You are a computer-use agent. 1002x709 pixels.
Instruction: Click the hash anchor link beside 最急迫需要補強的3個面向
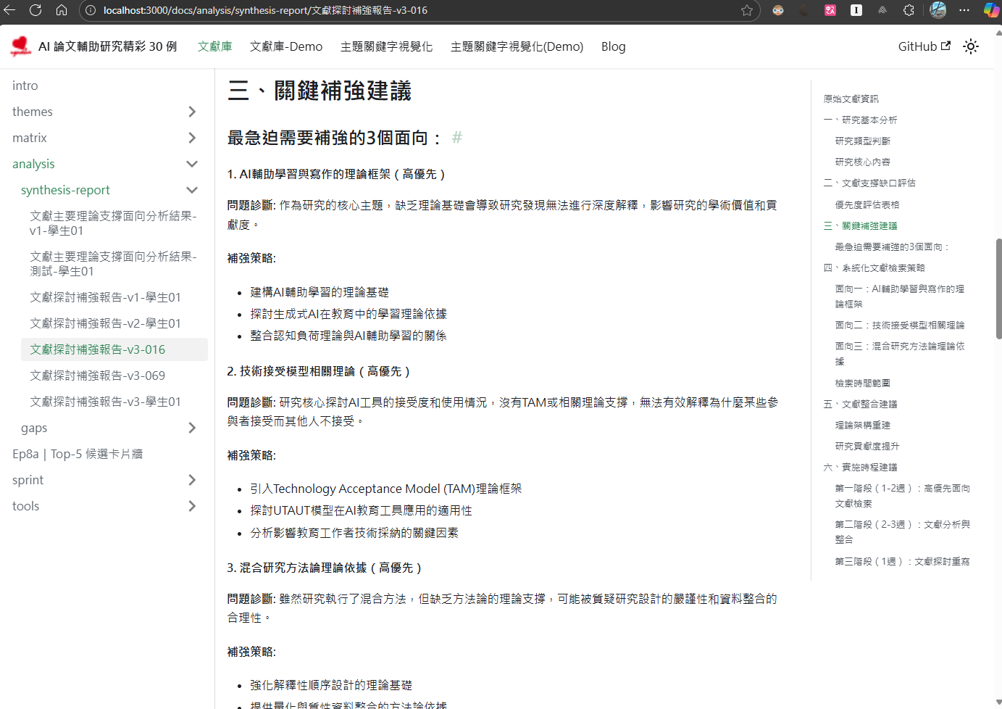click(456, 138)
